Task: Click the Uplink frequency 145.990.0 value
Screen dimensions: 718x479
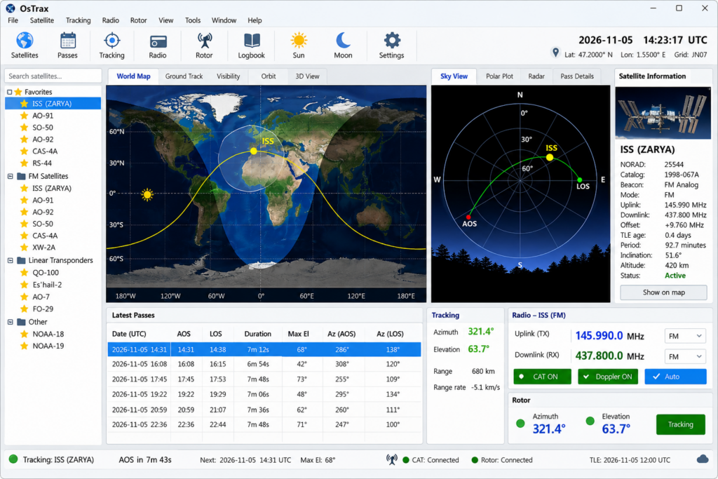Action: 599,336
